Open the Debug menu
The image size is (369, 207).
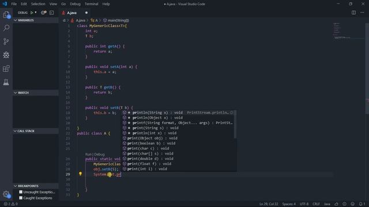76,4
